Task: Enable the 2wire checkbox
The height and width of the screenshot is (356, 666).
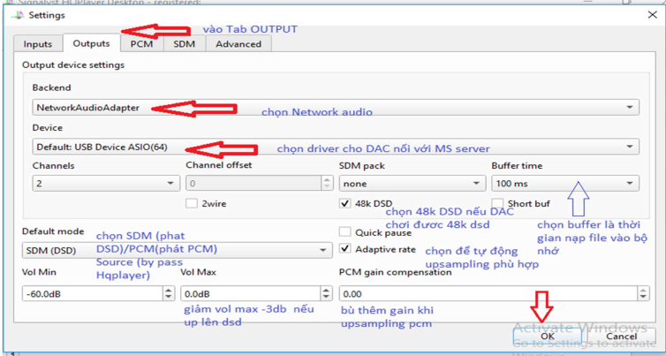Action: click(192, 203)
